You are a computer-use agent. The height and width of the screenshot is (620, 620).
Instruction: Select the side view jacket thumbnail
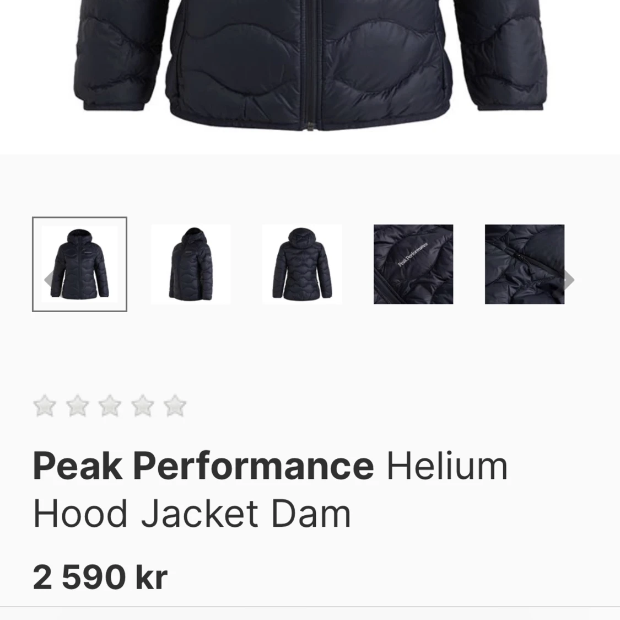[191, 264]
